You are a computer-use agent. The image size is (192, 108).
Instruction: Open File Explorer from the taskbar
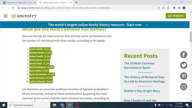[x=55, y=105]
